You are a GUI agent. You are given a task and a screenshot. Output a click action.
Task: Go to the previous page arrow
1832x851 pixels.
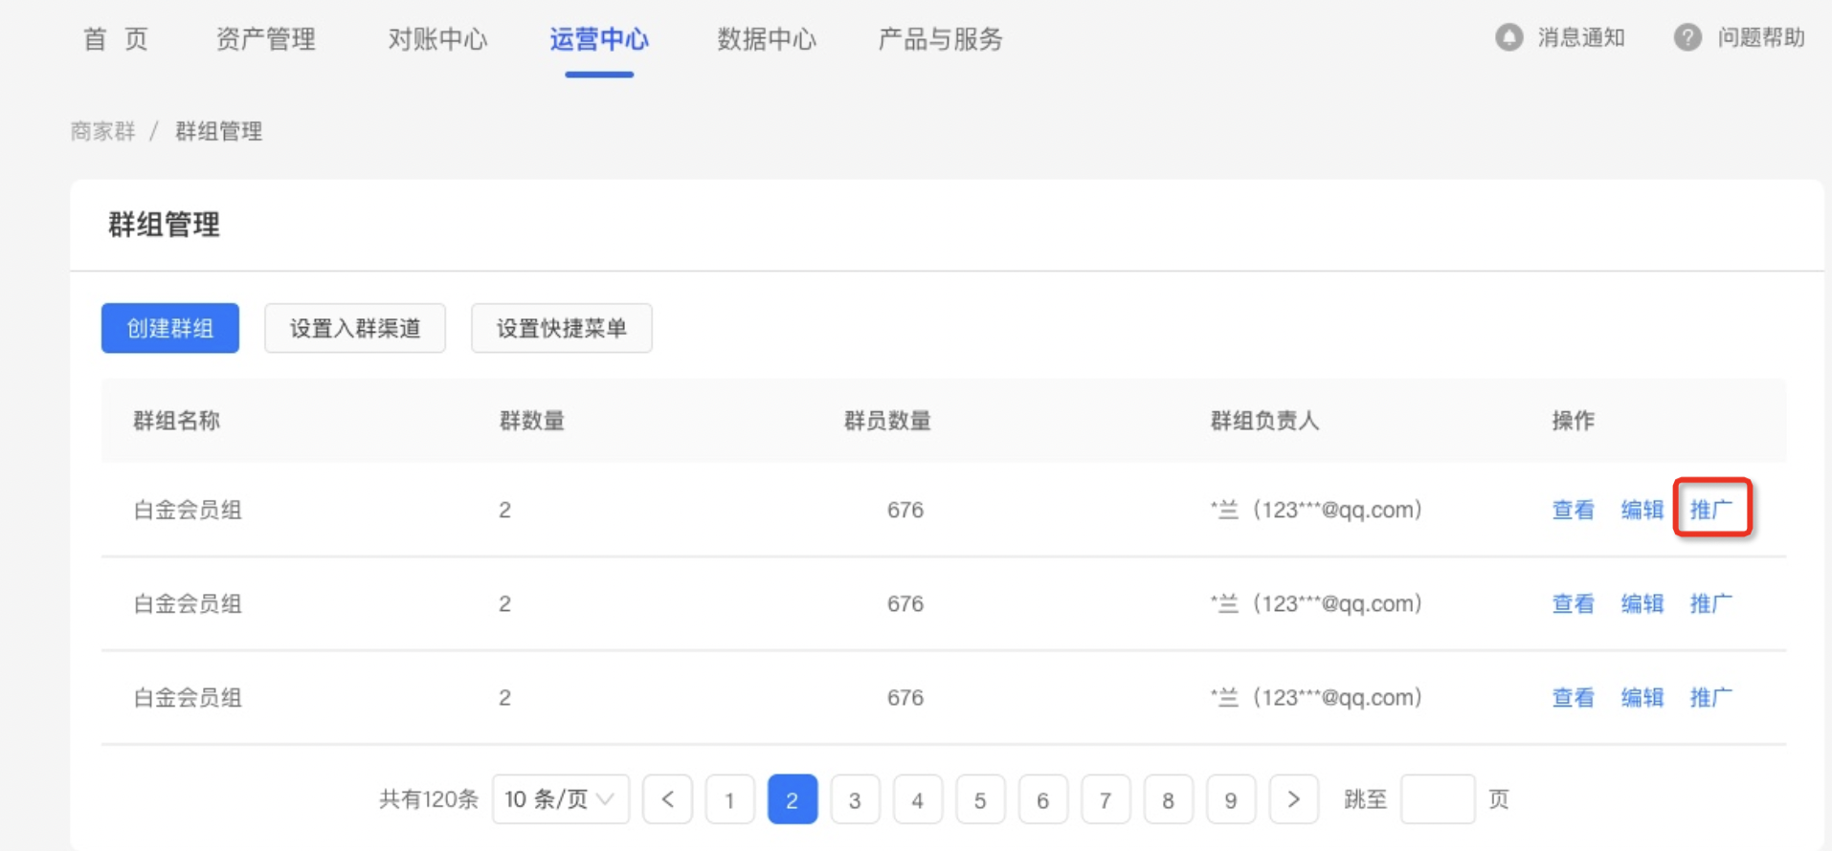[667, 799]
